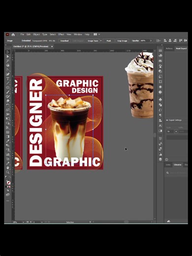The height and width of the screenshot is (256, 192).
Task: Open the Arrange Documents dropdown arrow
Action: click(99, 34)
